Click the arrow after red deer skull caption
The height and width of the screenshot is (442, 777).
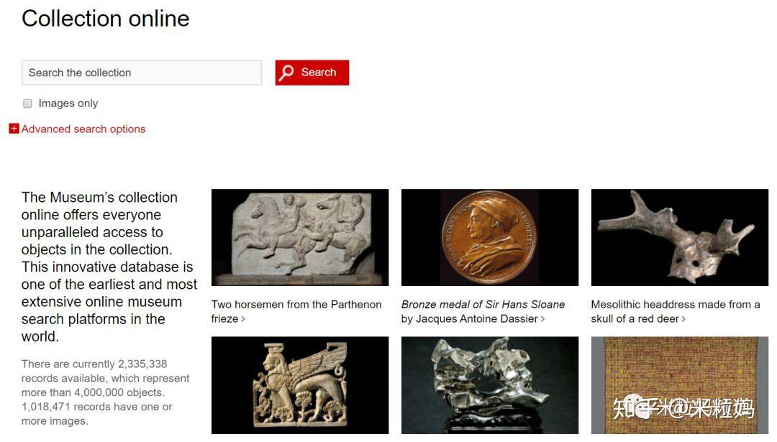coord(683,319)
